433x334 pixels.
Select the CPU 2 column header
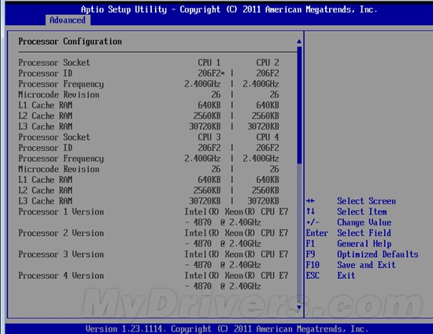268,63
